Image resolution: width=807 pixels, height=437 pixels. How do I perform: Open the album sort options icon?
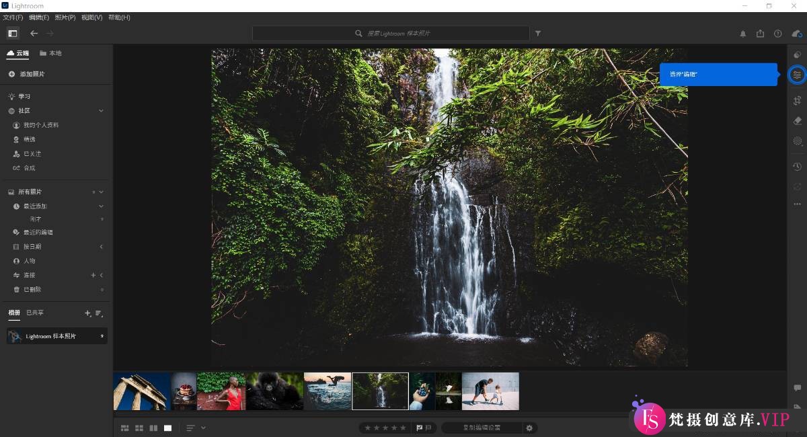click(x=99, y=313)
